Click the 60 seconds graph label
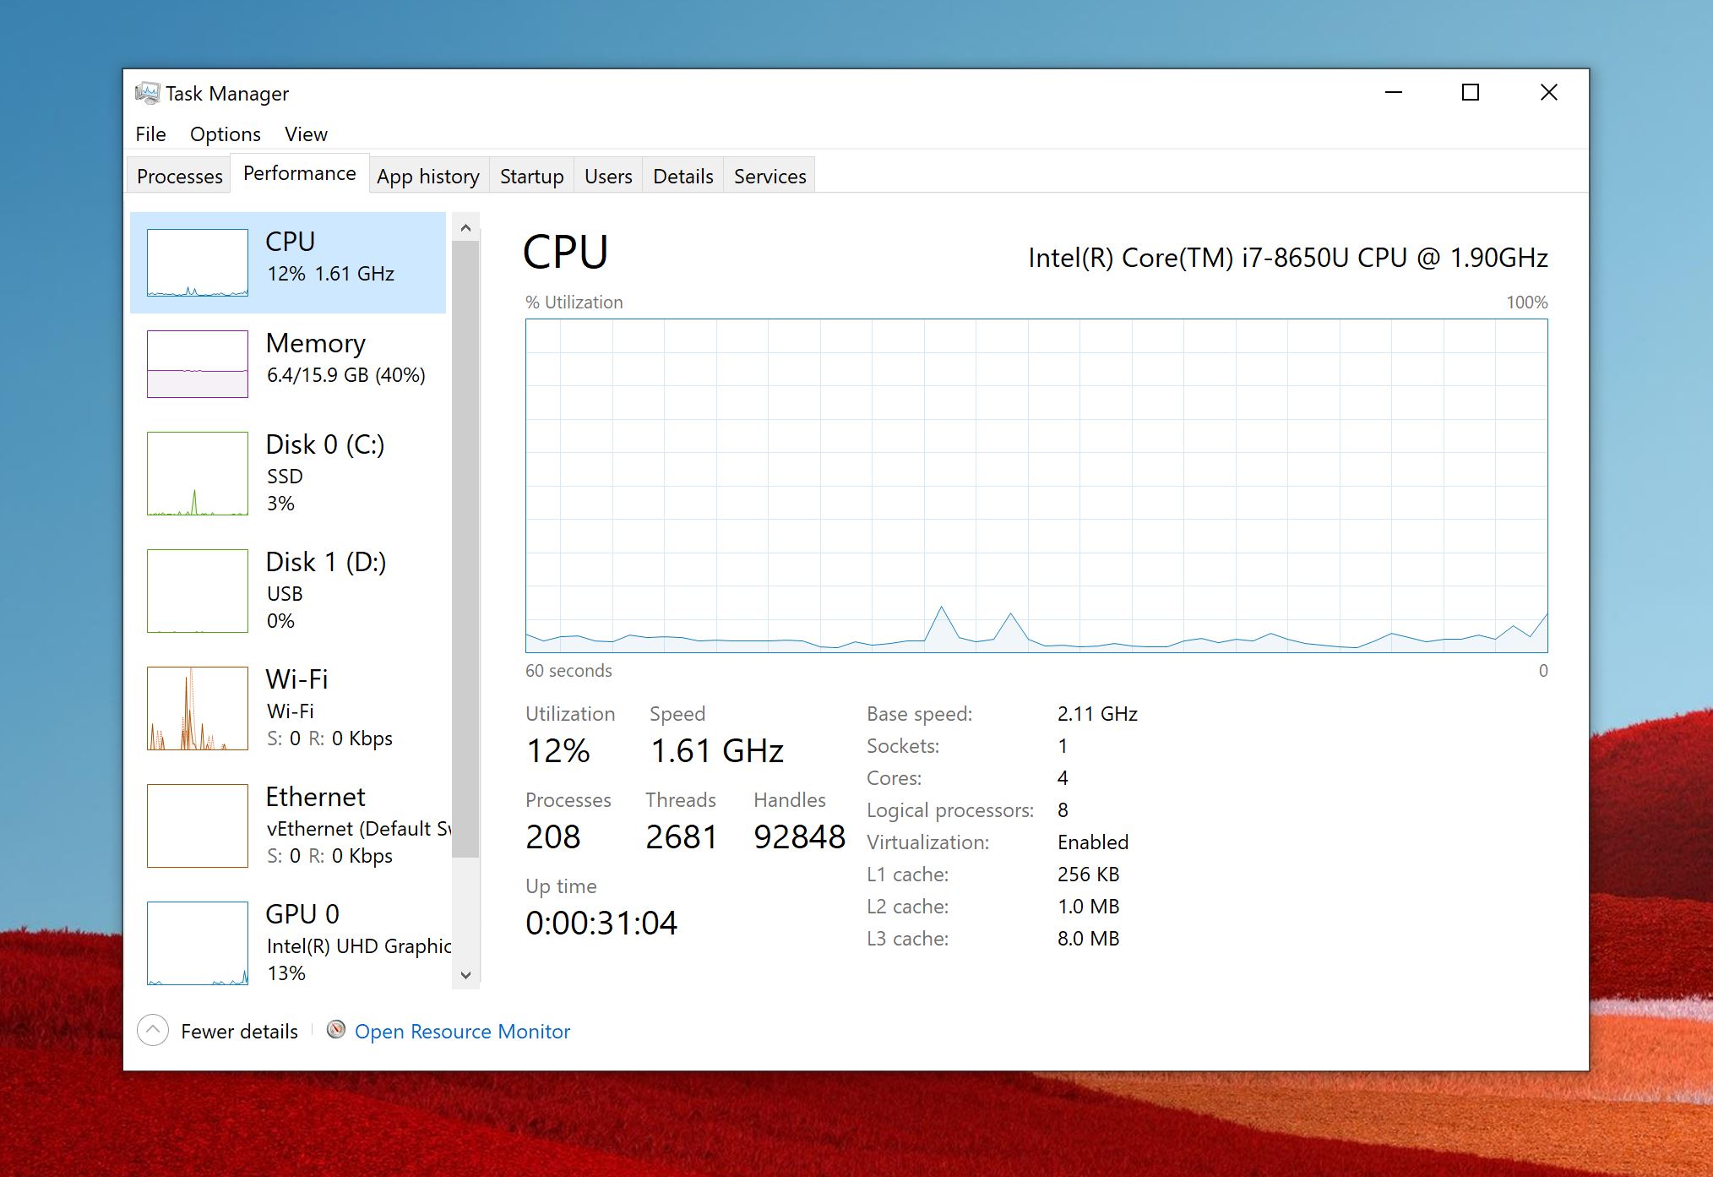Image resolution: width=1713 pixels, height=1177 pixels. (568, 671)
